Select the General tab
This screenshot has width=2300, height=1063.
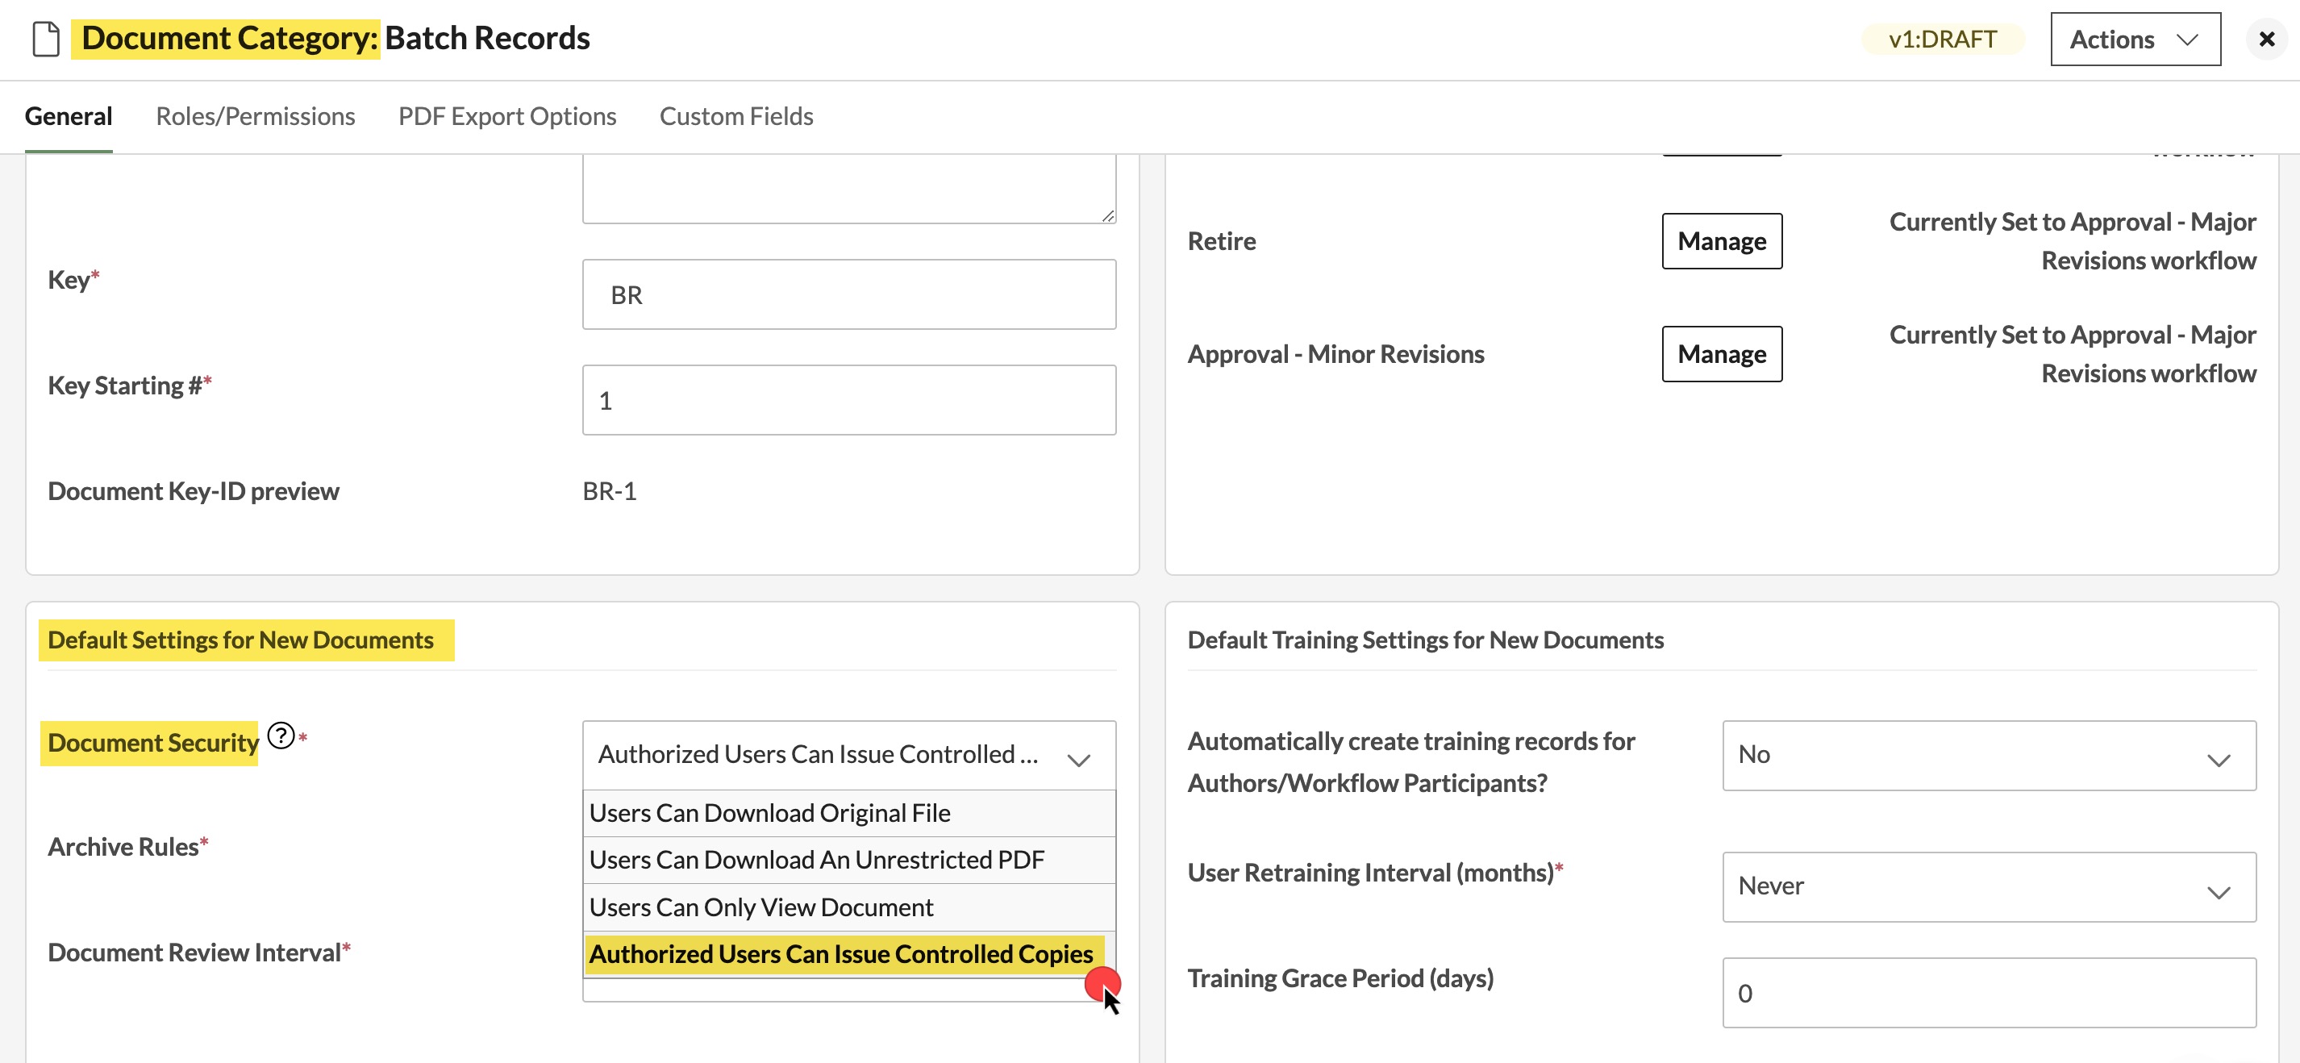click(69, 116)
